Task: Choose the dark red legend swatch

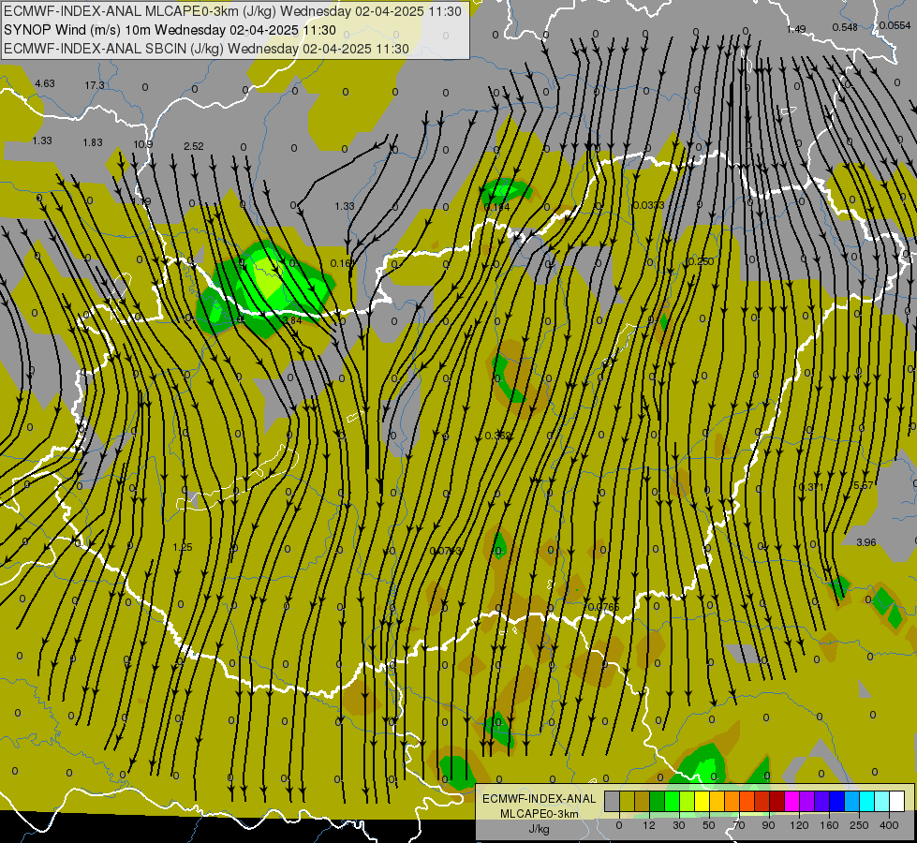Action: [777, 801]
